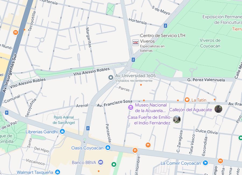Click the Panzacola street label
The image size is (242, 175).
coord(108,133)
